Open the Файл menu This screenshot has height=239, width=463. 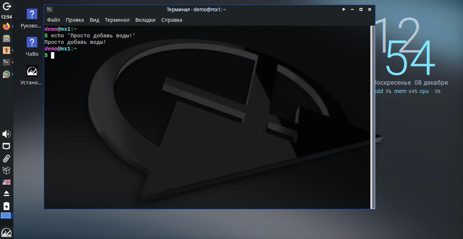54,20
